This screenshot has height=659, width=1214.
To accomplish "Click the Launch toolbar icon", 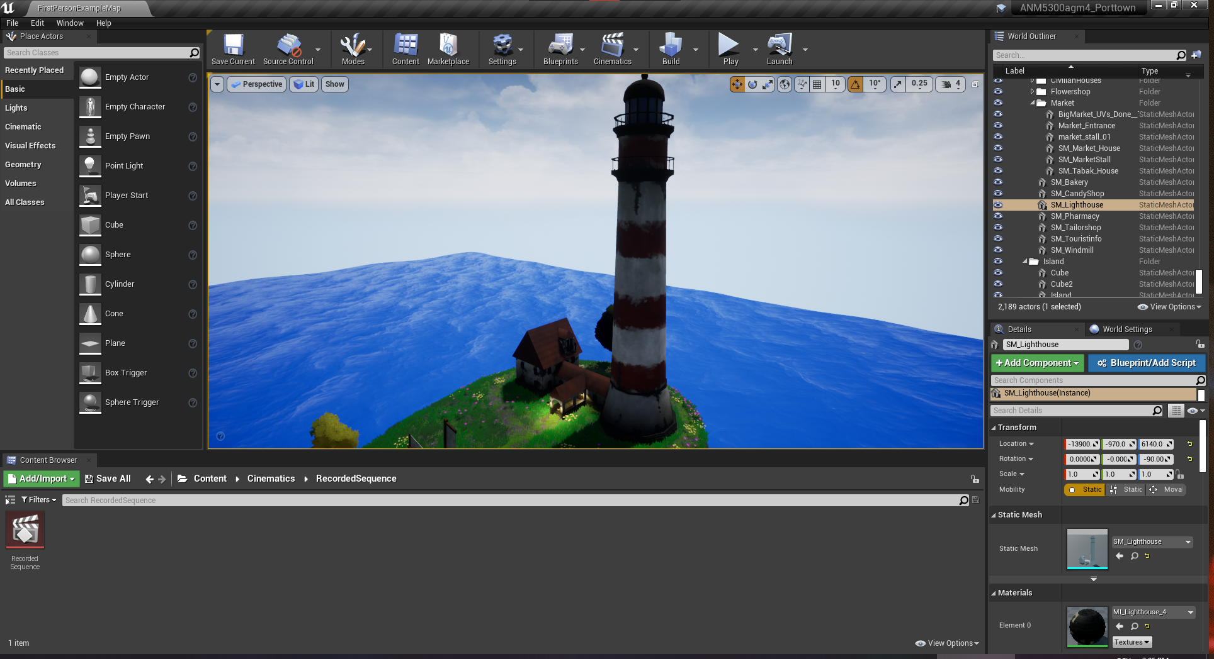I will (780, 49).
